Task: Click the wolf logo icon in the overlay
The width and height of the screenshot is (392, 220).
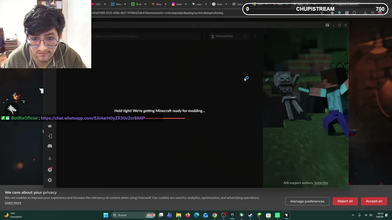Action: click(x=12, y=109)
